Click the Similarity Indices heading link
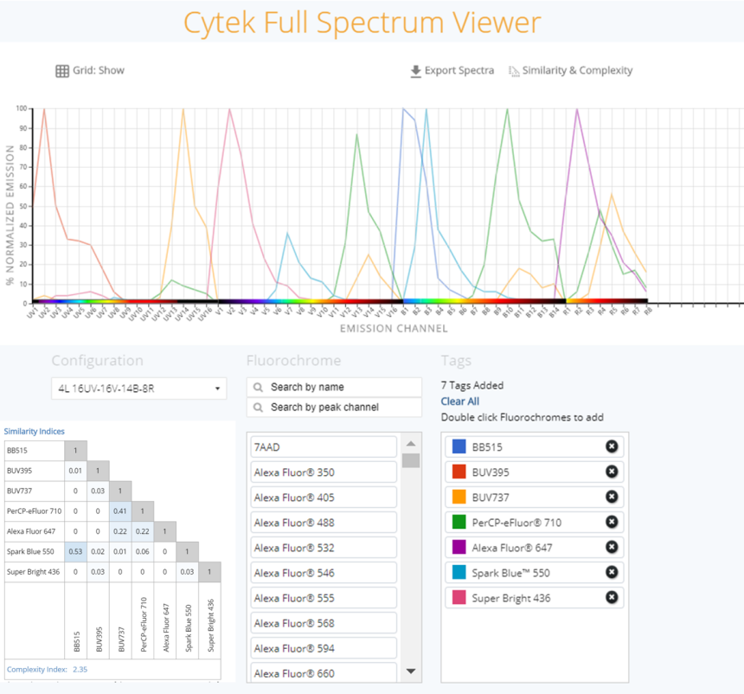 click(x=34, y=431)
